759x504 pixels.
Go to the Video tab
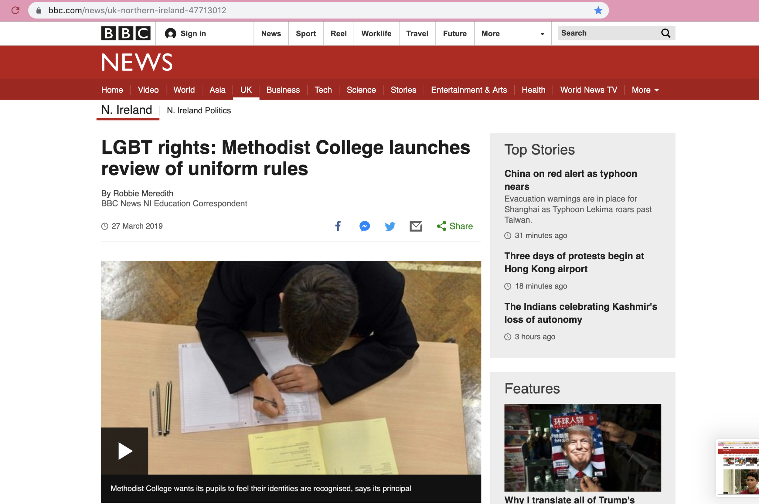(x=148, y=90)
